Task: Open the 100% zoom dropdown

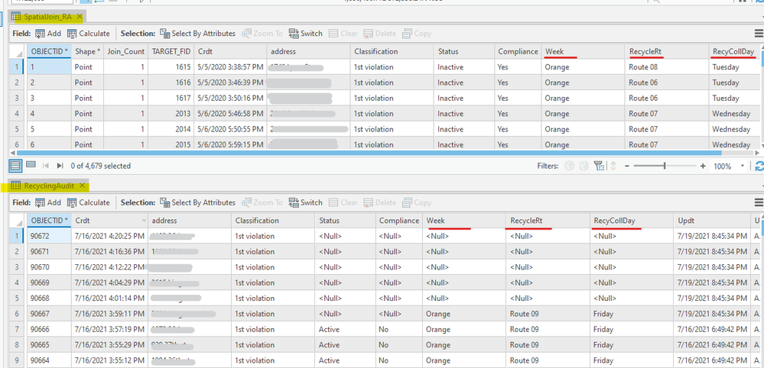Action: click(x=742, y=166)
